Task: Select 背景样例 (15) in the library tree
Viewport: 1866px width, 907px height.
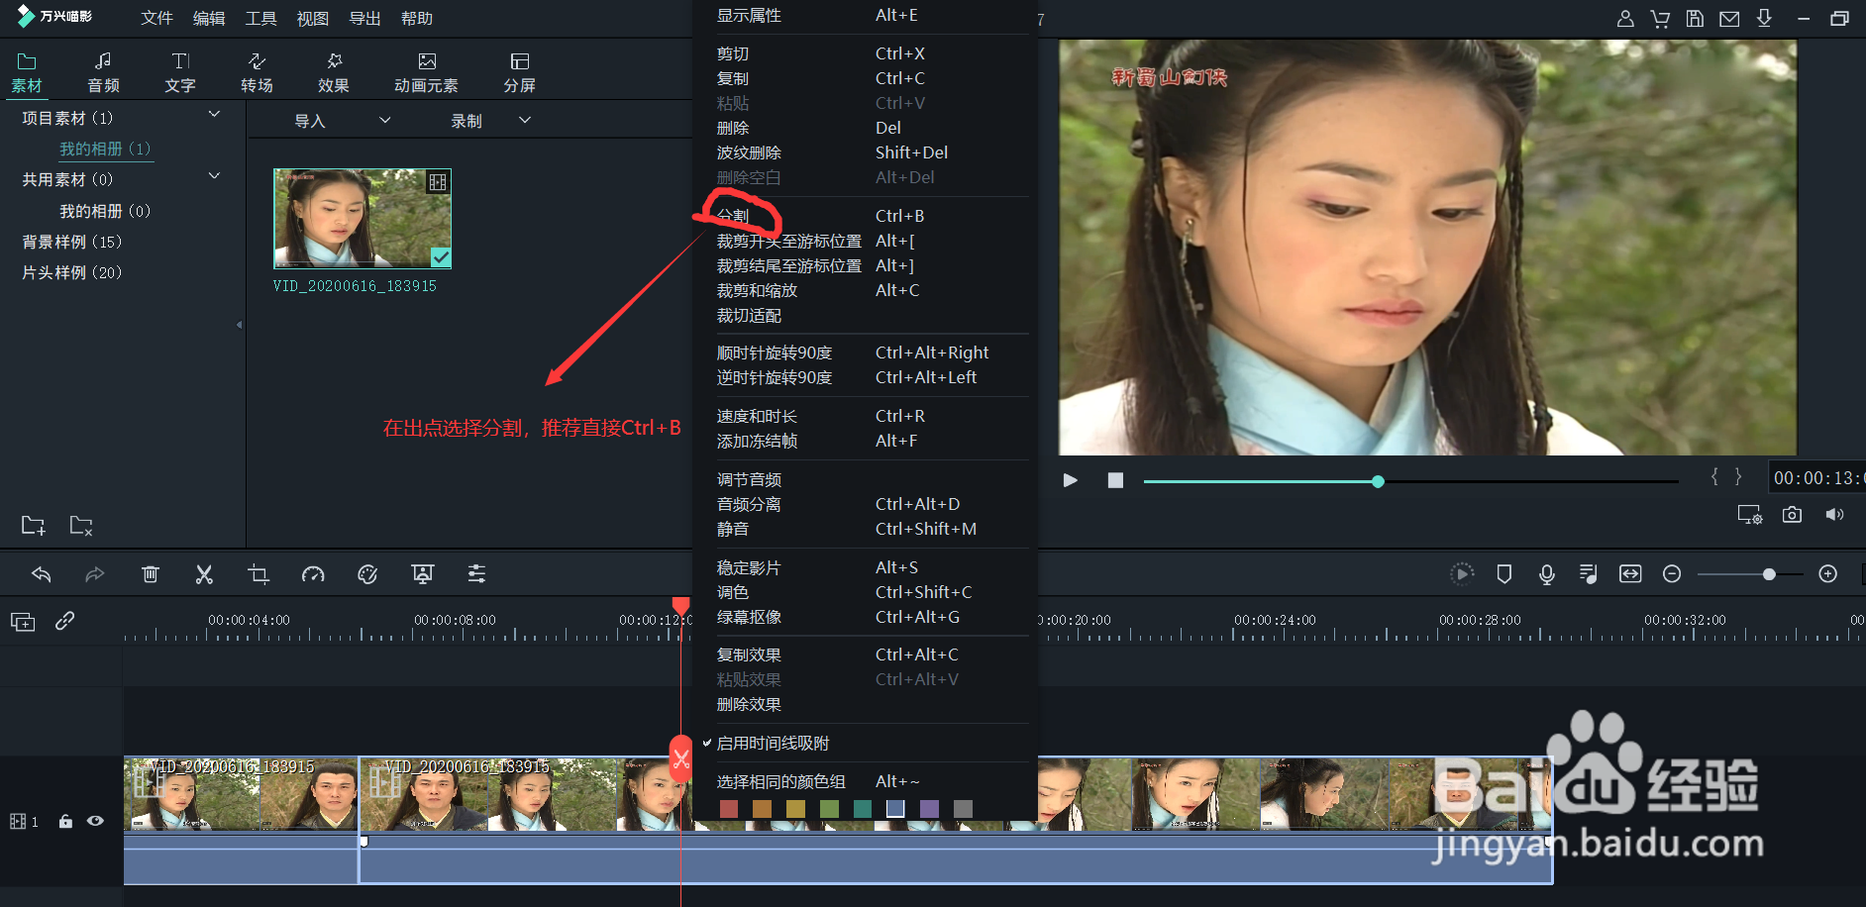Action: click(71, 242)
